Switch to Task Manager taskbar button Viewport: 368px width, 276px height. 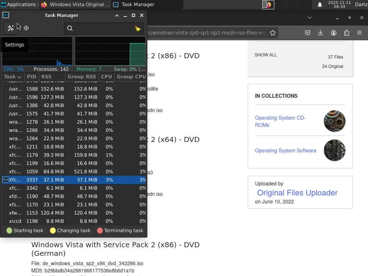coord(147,4)
